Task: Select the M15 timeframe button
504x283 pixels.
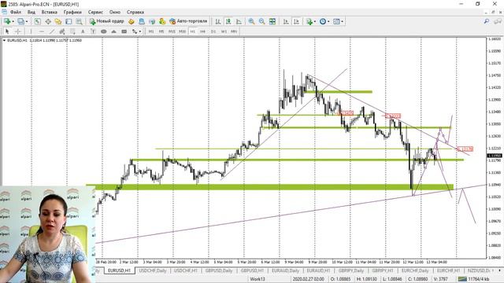Action: coord(172,31)
